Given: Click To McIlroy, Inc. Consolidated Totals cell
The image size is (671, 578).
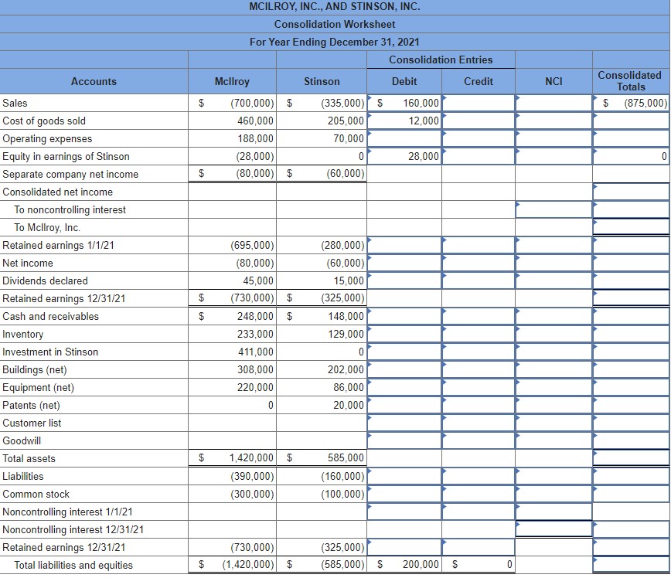Looking at the screenshot, I should coord(632,227).
